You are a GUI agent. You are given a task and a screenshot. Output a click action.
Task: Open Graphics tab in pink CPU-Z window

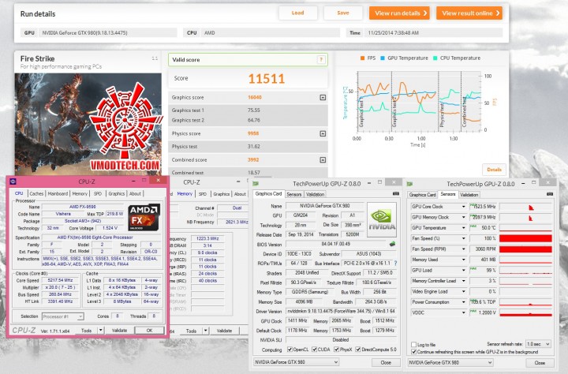click(x=116, y=193)
